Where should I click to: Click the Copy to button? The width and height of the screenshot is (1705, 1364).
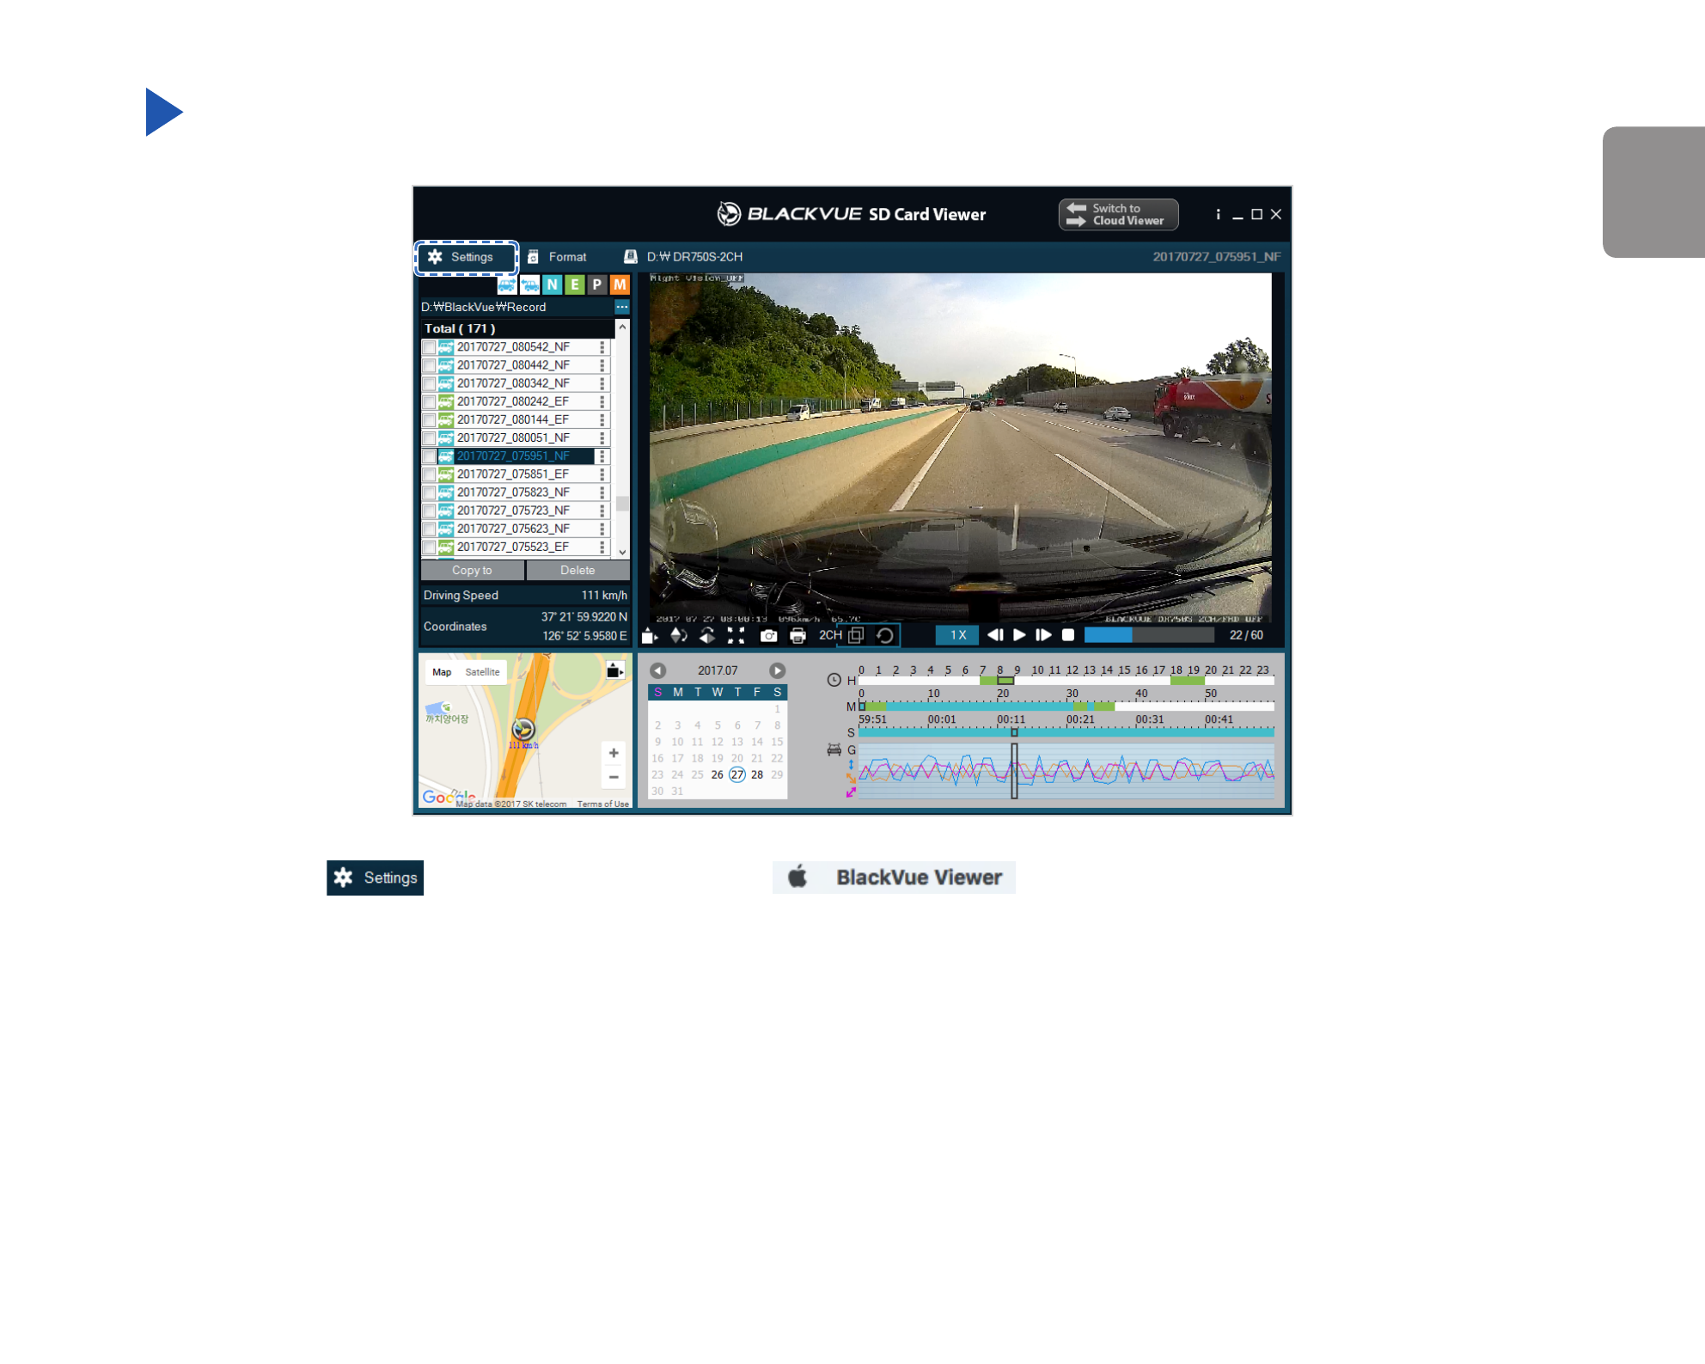pyautogui.click(x=472, y=571)
